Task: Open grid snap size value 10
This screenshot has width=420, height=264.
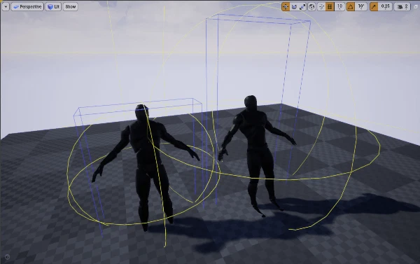Action: coord(339,7)
